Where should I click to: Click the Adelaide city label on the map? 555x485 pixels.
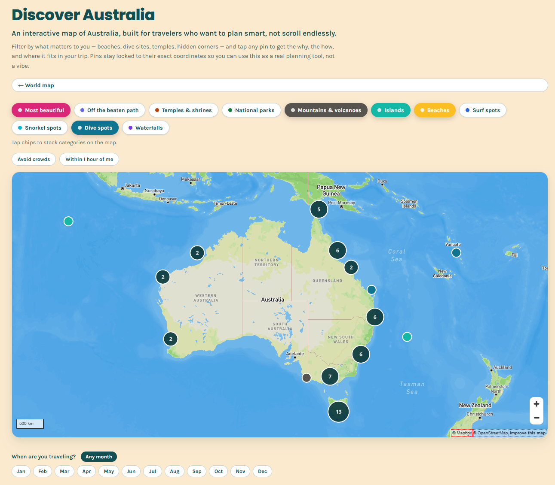click(x=295, y=354)
